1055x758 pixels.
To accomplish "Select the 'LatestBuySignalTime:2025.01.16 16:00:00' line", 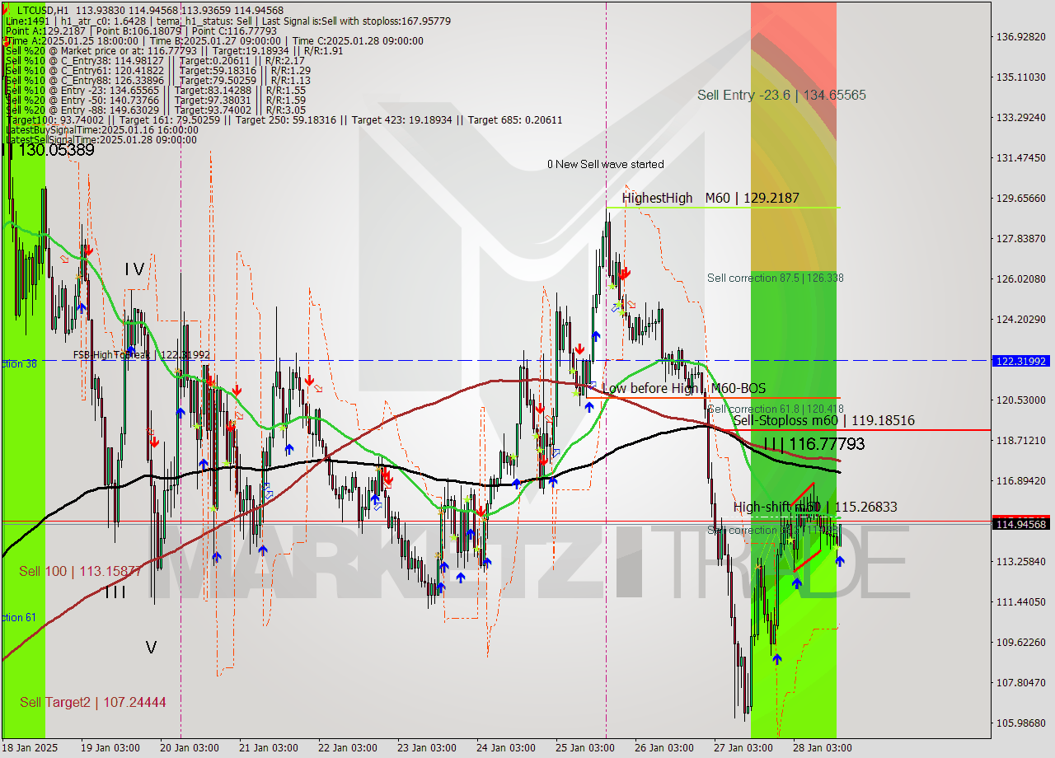I will pos(101,129).
